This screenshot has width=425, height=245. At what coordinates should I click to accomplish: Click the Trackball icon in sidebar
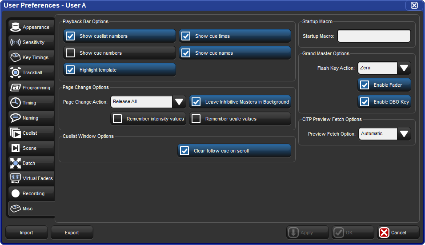tap(16, 72)
